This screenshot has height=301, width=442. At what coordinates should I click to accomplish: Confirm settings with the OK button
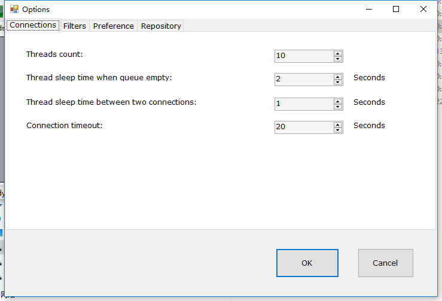point(307,263)
